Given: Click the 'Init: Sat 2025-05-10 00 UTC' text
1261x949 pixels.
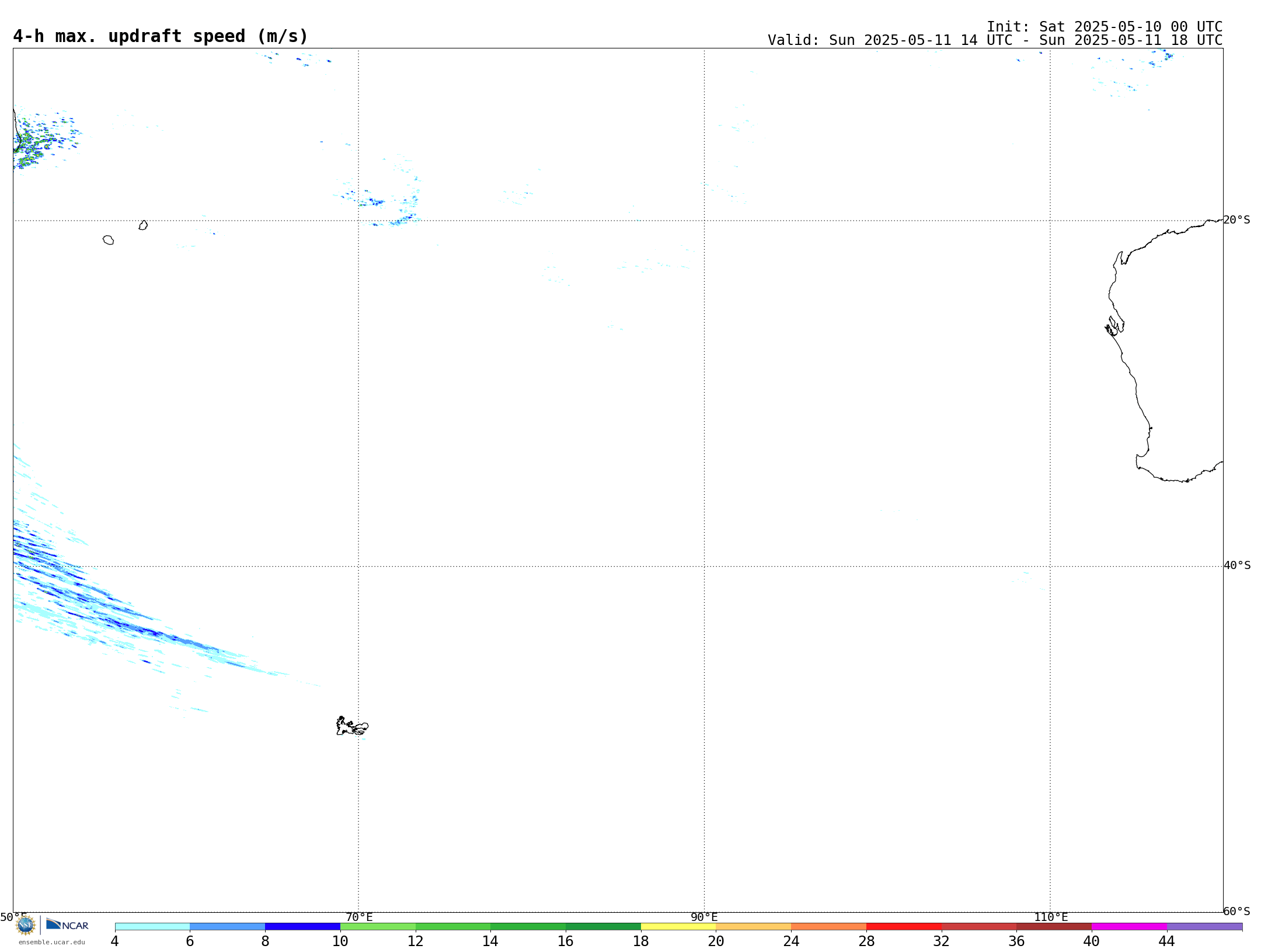Looking at the screenshot, I should point(1105,27).
